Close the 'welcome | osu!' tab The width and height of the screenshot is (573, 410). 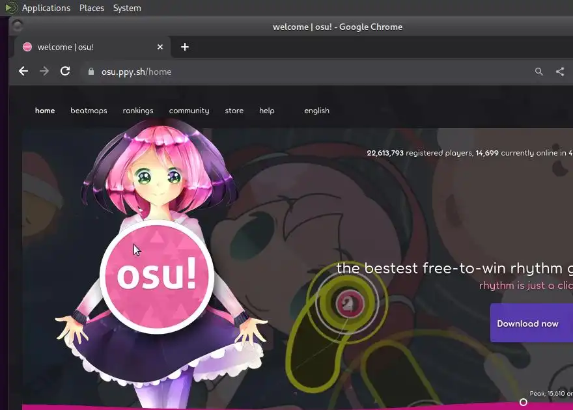click(160, 47)
